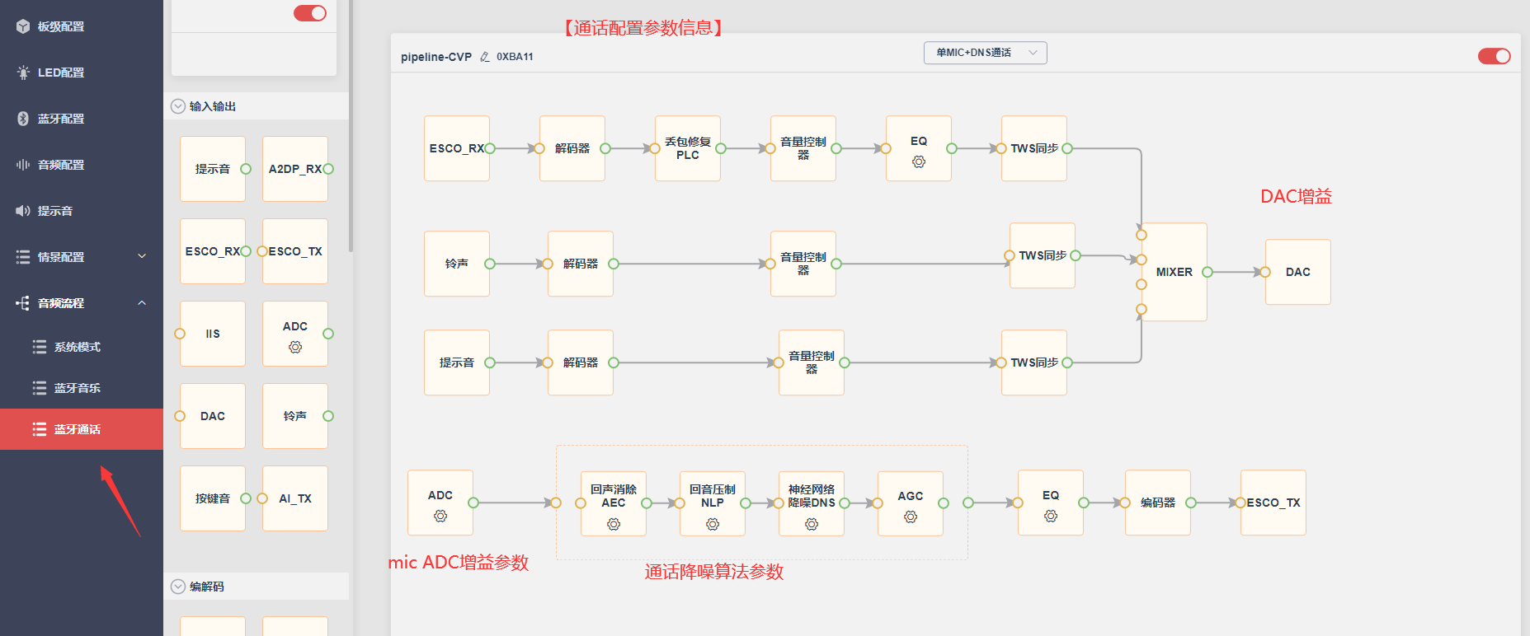
Task: Toggle the switch above 输入输出 panel
Action: (x=310, y=13)
